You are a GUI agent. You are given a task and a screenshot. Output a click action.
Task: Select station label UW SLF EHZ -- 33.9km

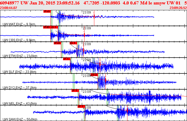[x=19, y=72]
